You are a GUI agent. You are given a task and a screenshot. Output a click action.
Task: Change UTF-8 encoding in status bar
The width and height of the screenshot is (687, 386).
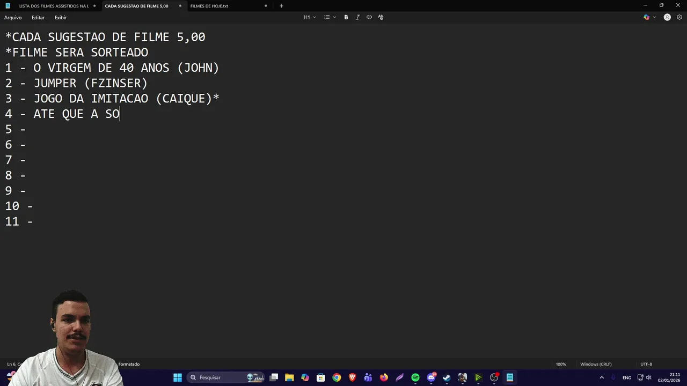pos(646,364)
